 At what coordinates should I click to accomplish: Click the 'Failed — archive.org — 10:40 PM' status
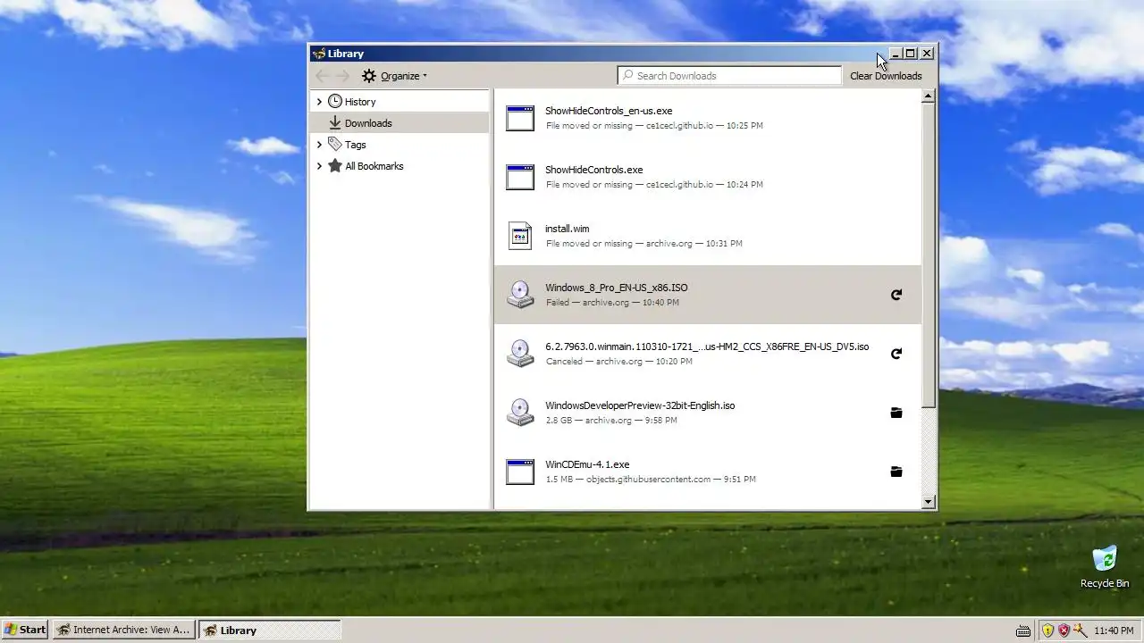coord(612,303)
